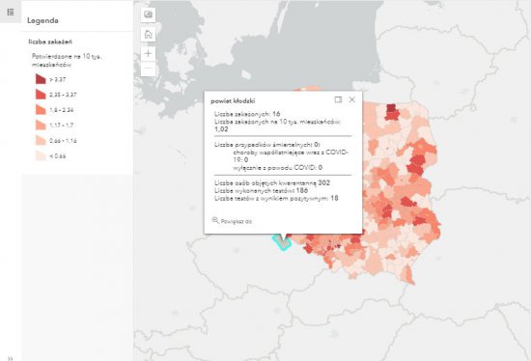
Task: Select the '0,66 - 1,16' legend swatch
Action: (41, 141)
